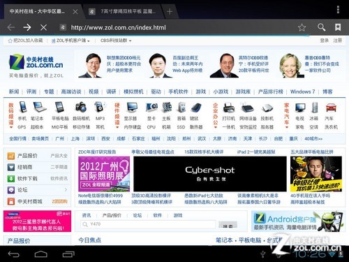This screenshot has width=349, height=262.
Task: Tap the Android home button
Action: click(41, 254)
